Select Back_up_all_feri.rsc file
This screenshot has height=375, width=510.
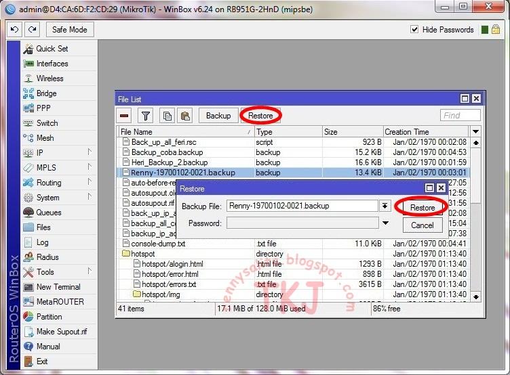(164, 142)
